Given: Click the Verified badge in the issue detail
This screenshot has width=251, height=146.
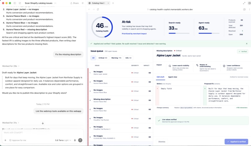Looking at the screenshot, I should pyautogui.click(x=243, y=51).
